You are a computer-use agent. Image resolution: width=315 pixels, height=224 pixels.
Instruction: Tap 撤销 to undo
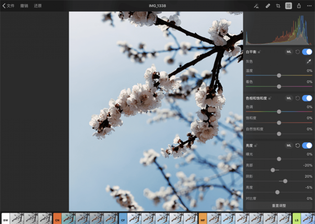point(24,6)
